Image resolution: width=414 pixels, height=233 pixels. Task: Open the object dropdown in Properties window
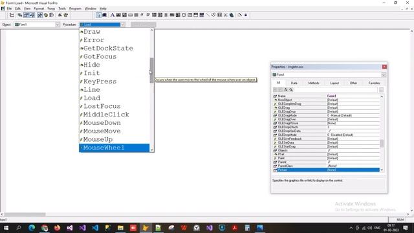[384, 75]
